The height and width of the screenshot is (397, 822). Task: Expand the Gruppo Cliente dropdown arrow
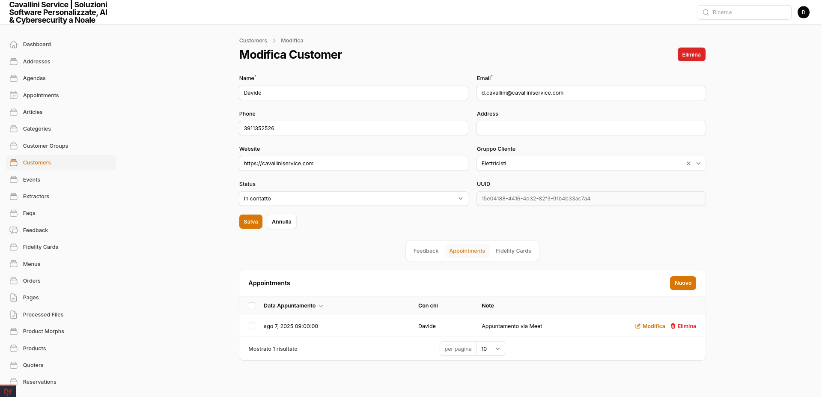click(698, 164)
